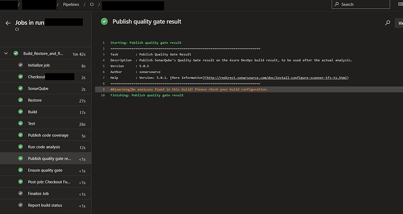
Task: Open the Checkout step log
Action: [46, 77]
